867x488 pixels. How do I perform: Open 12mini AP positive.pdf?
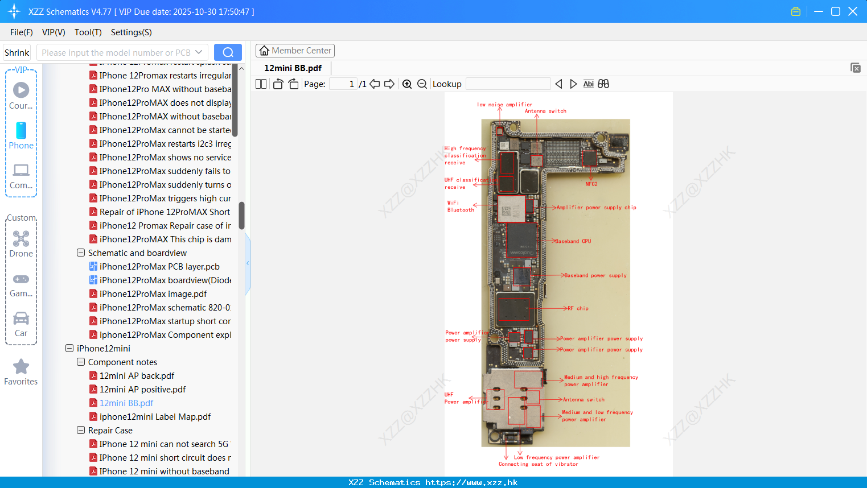pos(142,389)
